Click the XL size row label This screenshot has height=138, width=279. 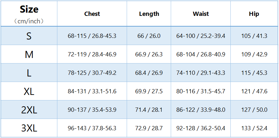pyautogui.click(x=29, y=91)
